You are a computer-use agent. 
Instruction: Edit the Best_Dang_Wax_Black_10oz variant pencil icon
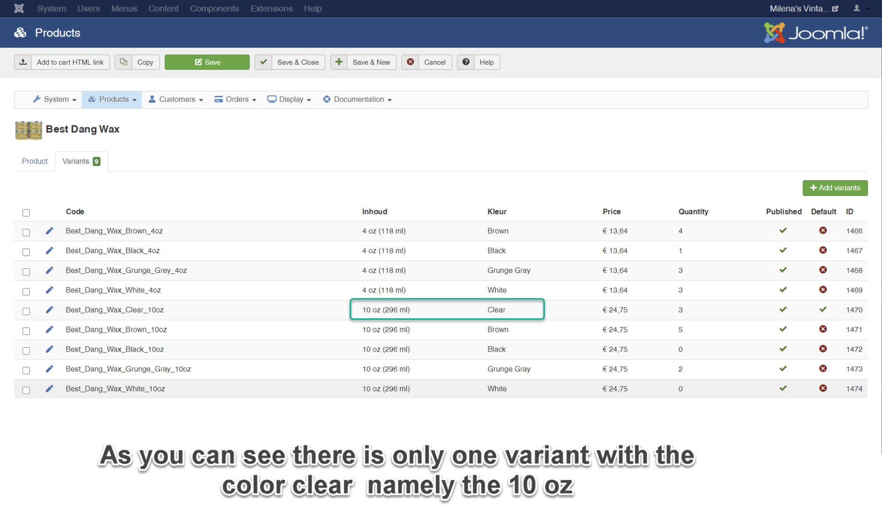(49, 349)
